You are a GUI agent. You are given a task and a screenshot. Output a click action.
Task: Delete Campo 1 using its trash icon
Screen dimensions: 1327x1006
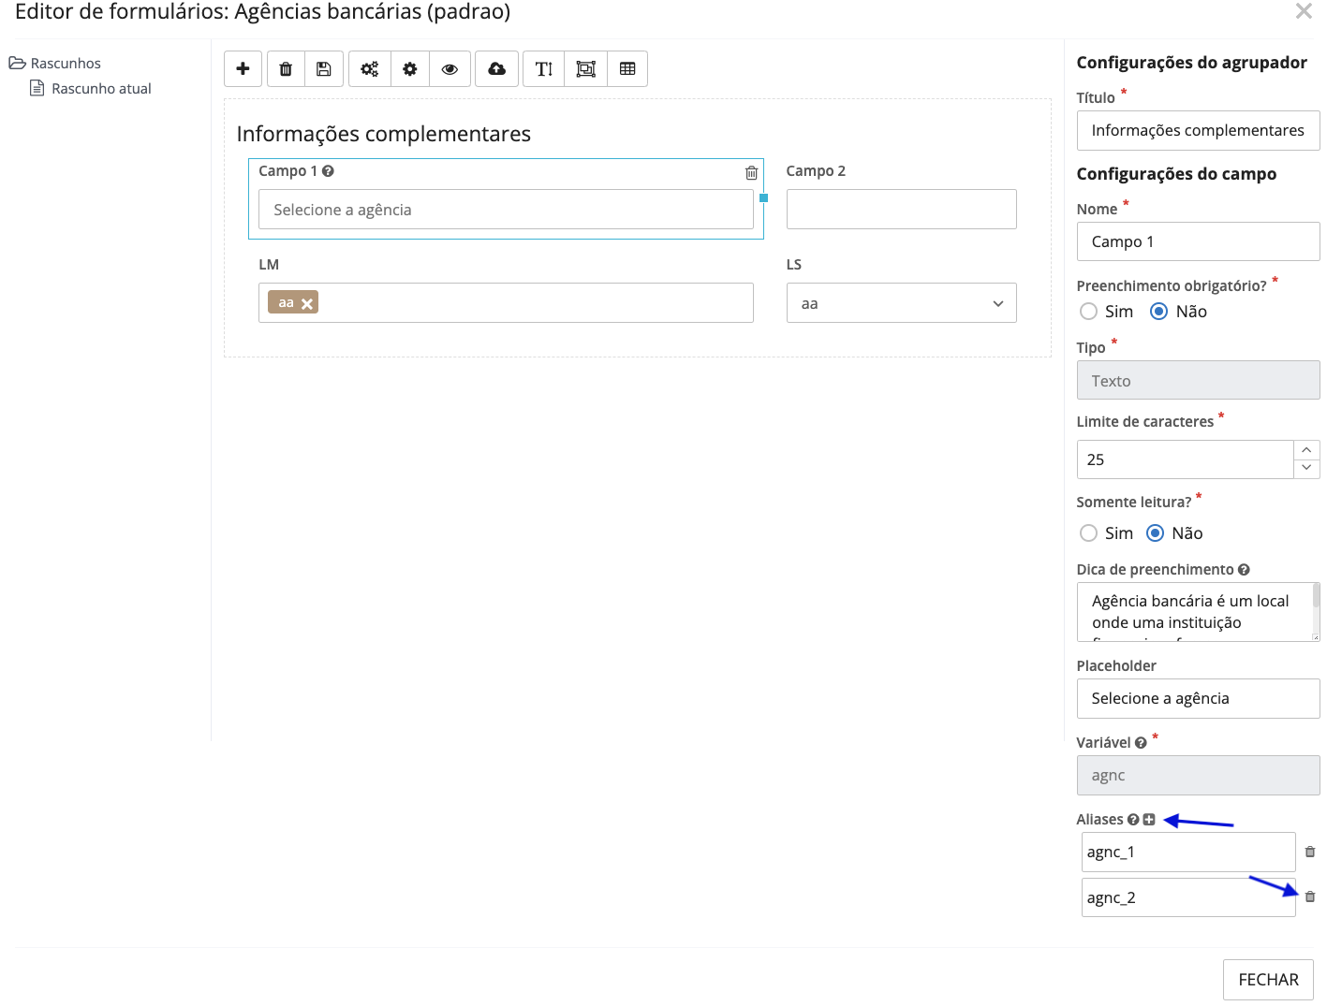(x=751, y=172)
